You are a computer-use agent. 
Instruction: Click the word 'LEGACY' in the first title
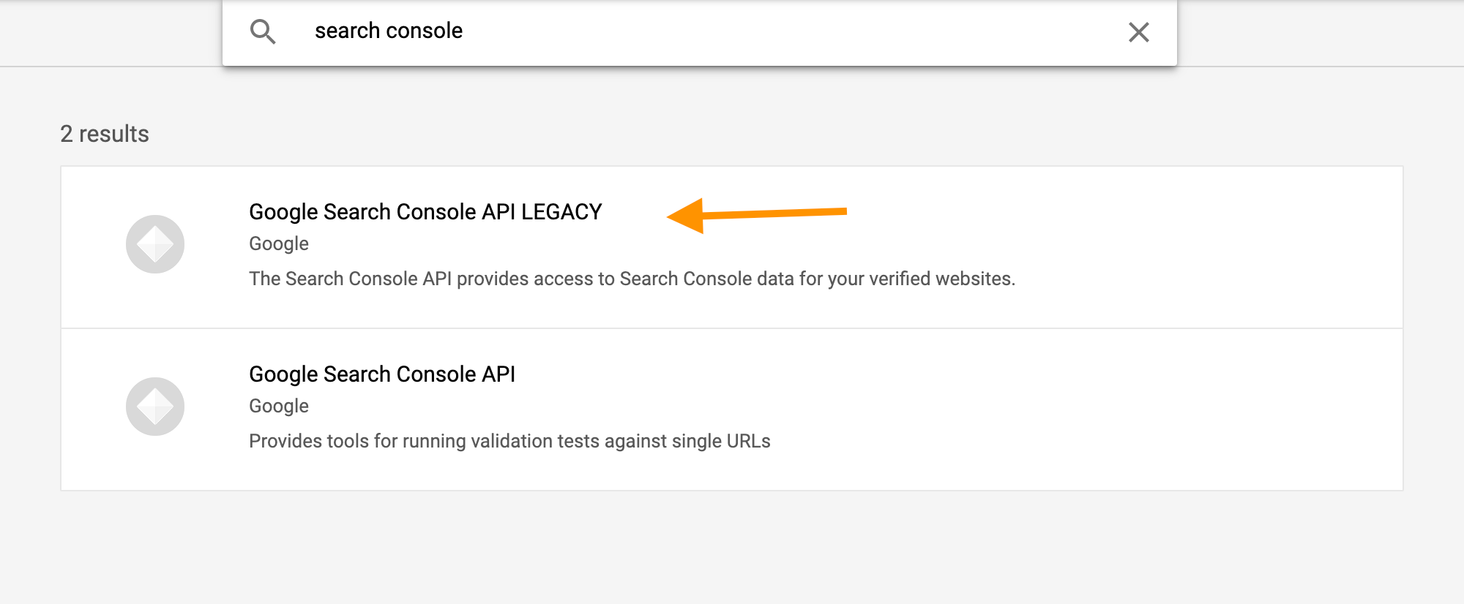tap(561, 212)
